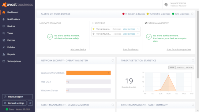Click the Antivirus shield header icon
Viewport: 199px width, 112px height.
click(x=93, y=23)
